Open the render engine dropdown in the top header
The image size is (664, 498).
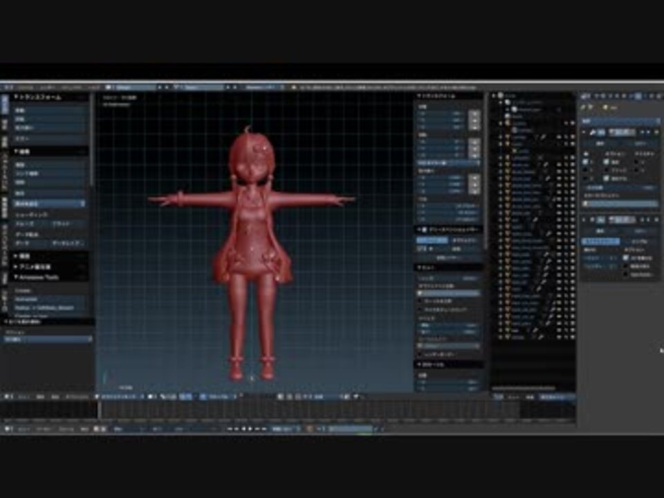(264, 87)
